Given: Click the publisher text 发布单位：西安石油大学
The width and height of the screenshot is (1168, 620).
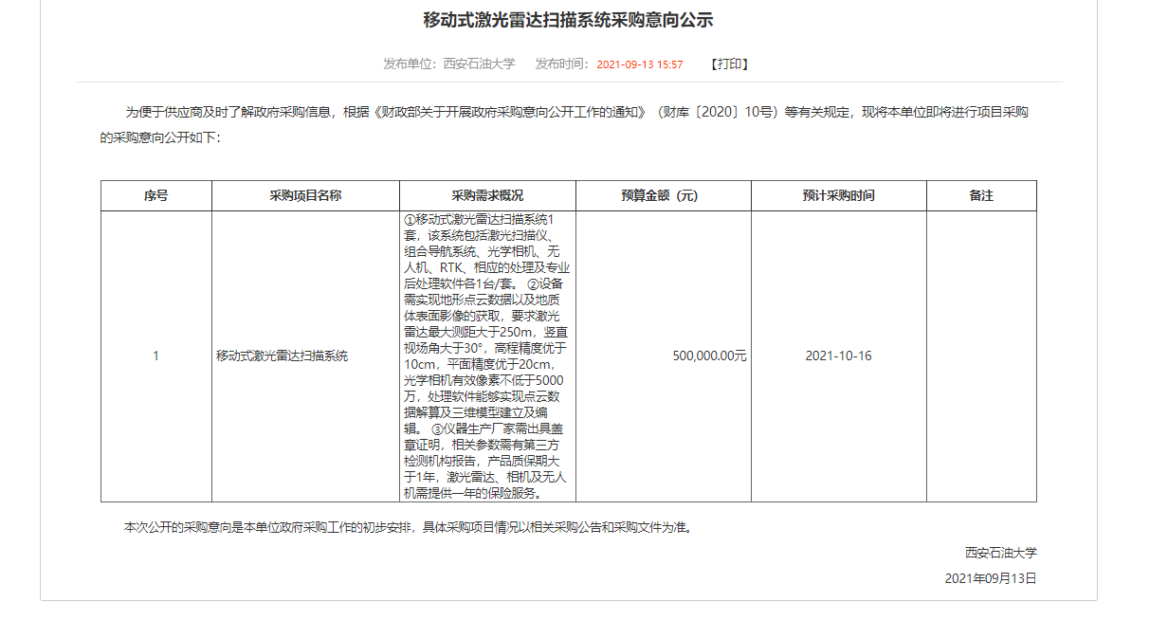Looking at the screenshot, I should coord(449,64).
